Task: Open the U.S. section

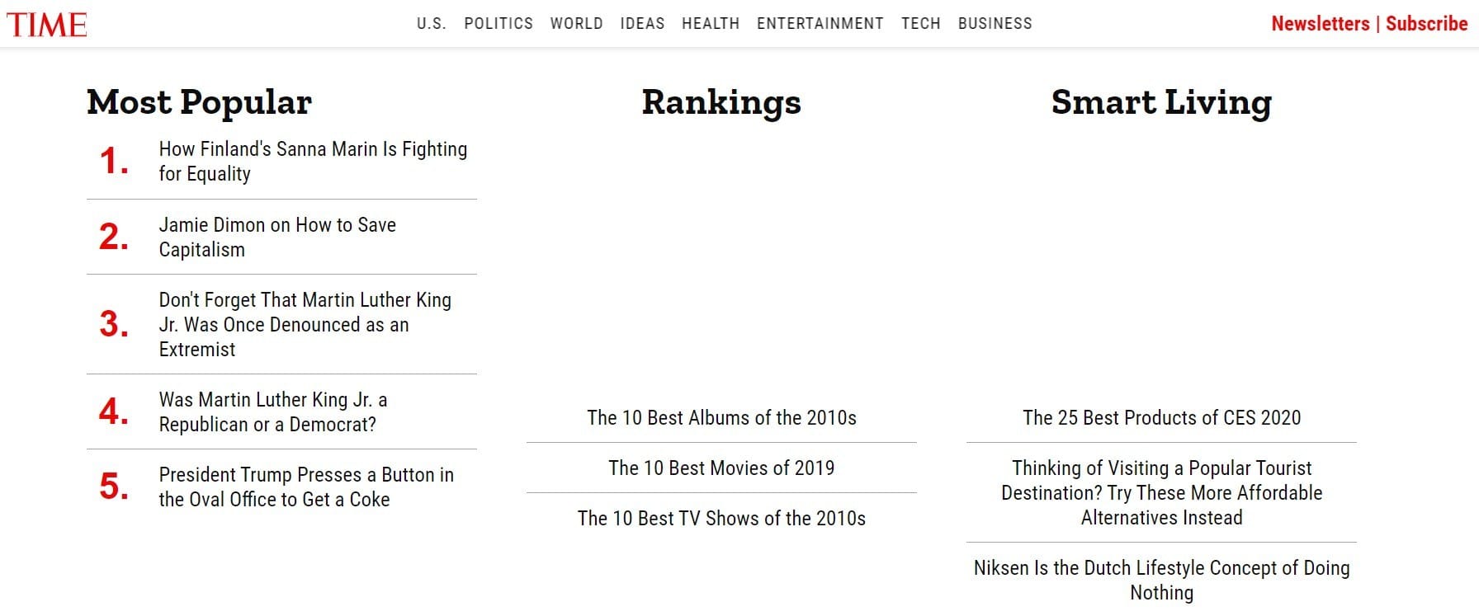Action: [x=431, y=24]
